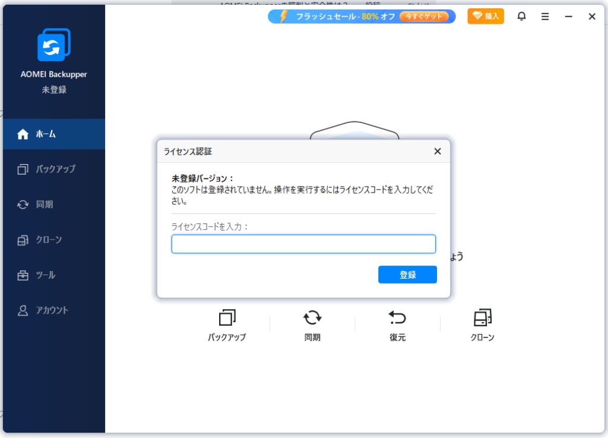This screenshot has height=438, width=608.
Task: Select the バックアップ sidebar menu item
Action: pyautogui.click(x=54, y=169)
